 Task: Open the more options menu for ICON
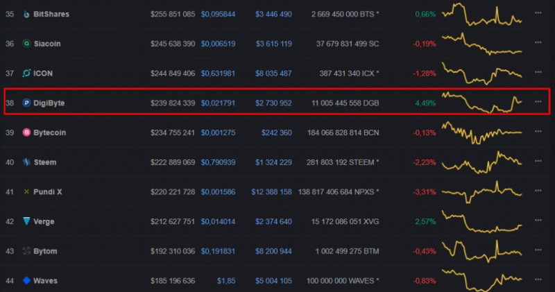pyautogui.click(x=538, y=72)
